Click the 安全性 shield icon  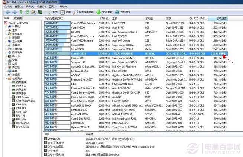click(10, 67)
